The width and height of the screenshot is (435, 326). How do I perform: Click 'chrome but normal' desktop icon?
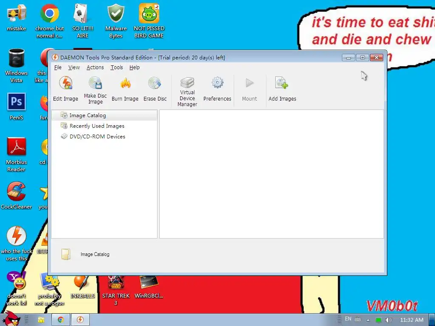pyautogui.click(x=49, y=21)
